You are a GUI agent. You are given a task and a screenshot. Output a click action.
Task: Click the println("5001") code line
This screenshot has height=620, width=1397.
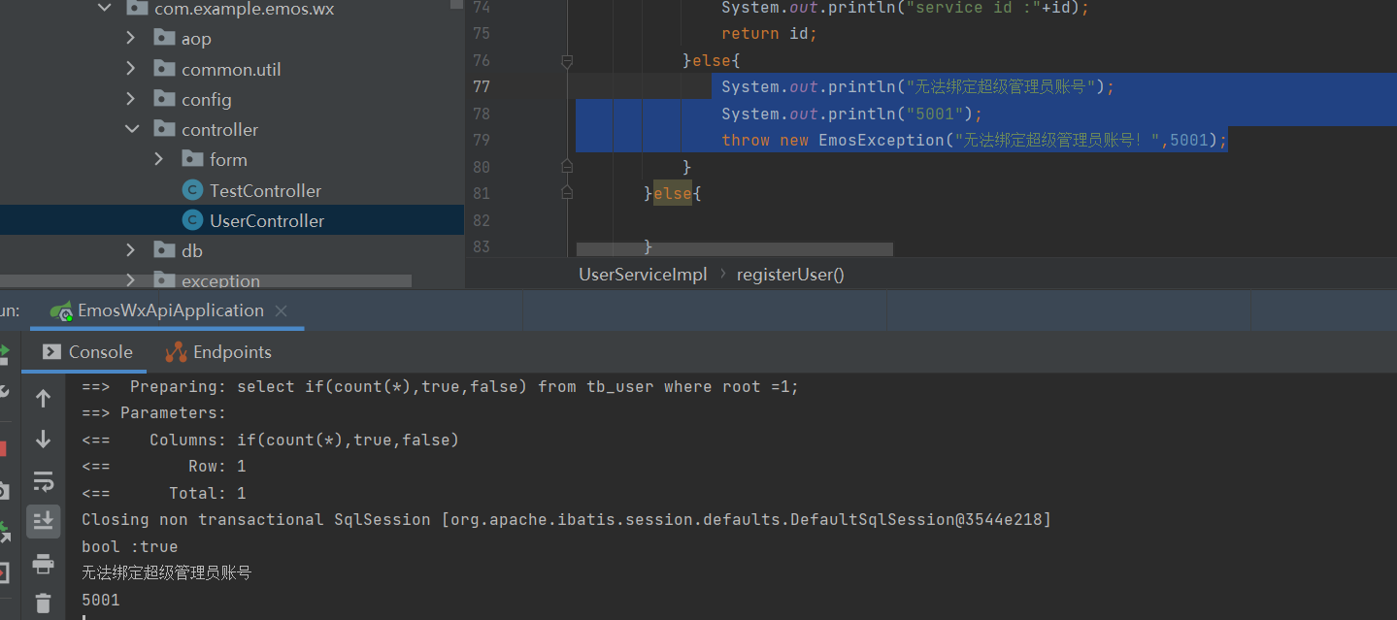tap(852, 114)
